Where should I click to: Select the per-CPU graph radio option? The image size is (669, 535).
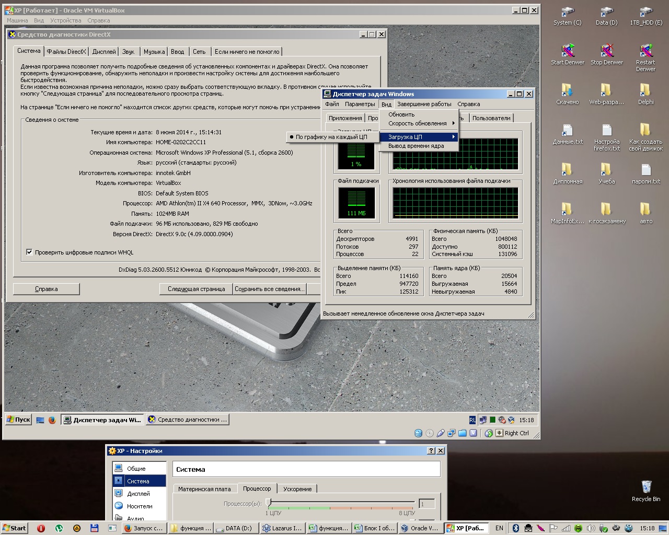[330, 137]
